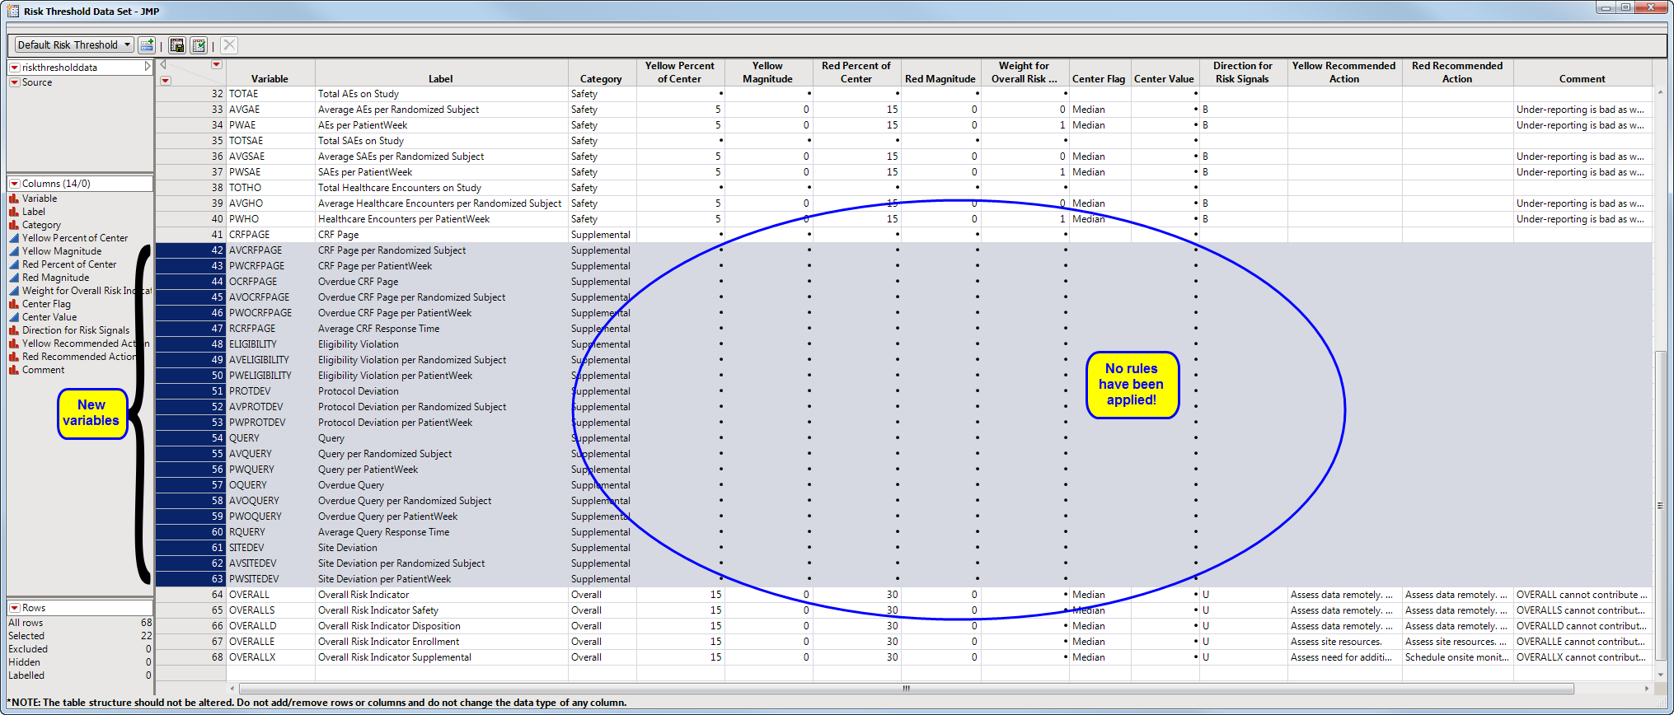
Task: Click the grayed-out delete X toolbar icon
Action: 229,45
